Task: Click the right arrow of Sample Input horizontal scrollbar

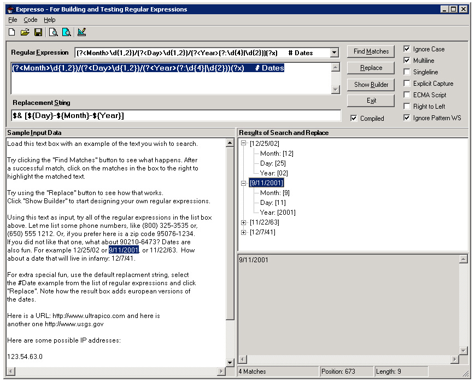Action: point(221,371)
